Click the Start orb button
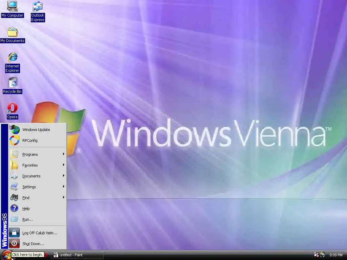 pos(6,255)
